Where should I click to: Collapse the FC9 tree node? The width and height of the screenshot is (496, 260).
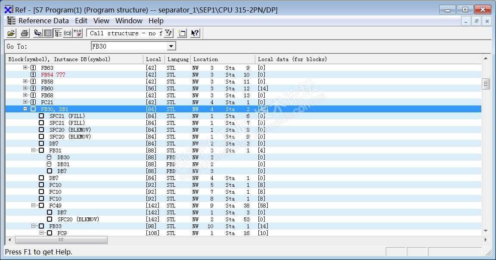41,233
